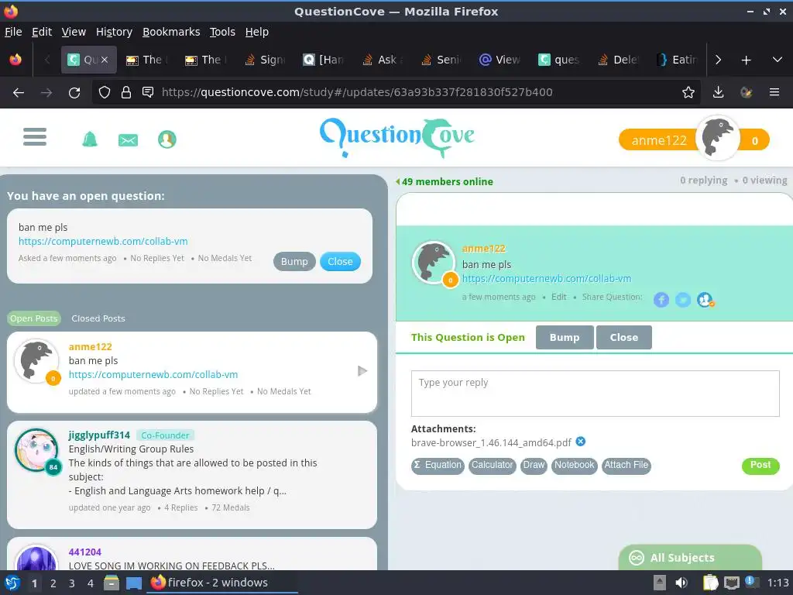Click Close next to This Question is Open

623,338
